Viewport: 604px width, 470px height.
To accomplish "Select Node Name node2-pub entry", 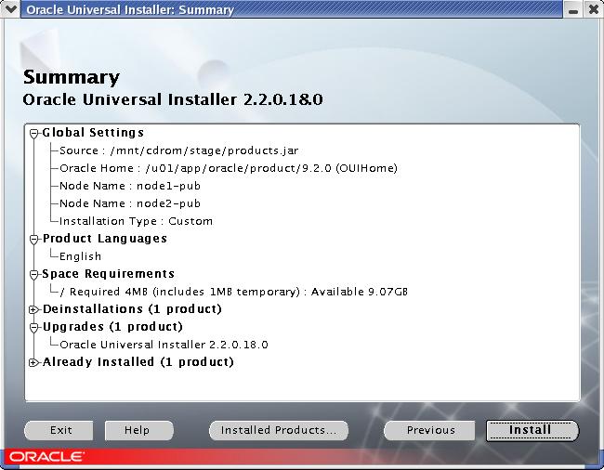I will 129,203.
